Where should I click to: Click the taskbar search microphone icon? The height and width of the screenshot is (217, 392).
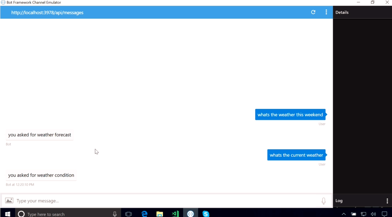click(115, 214)
